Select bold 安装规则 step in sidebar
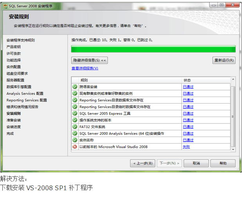The height and width of the screenshot is (200, 242). [14, 113]
